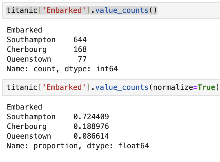
Task: Click value_counts method name in second cell
Action: [x=122, y=87]
